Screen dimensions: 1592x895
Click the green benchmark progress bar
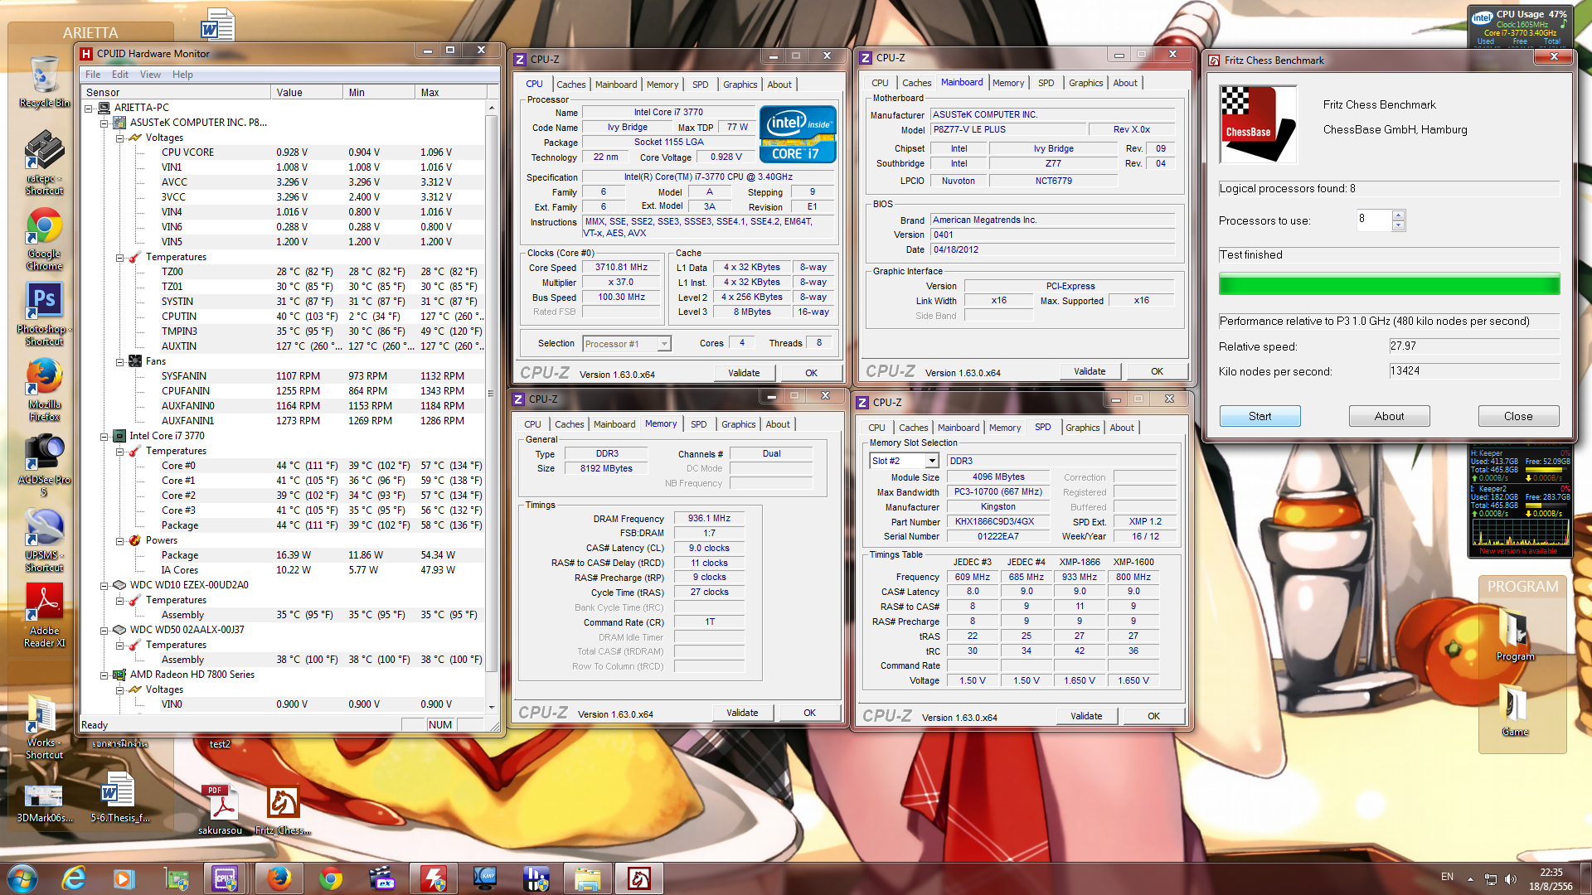coord(1389,285)
